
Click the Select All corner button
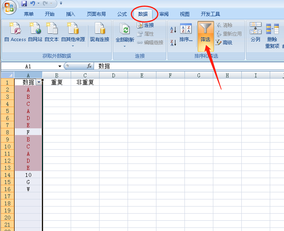coord(8,75)
